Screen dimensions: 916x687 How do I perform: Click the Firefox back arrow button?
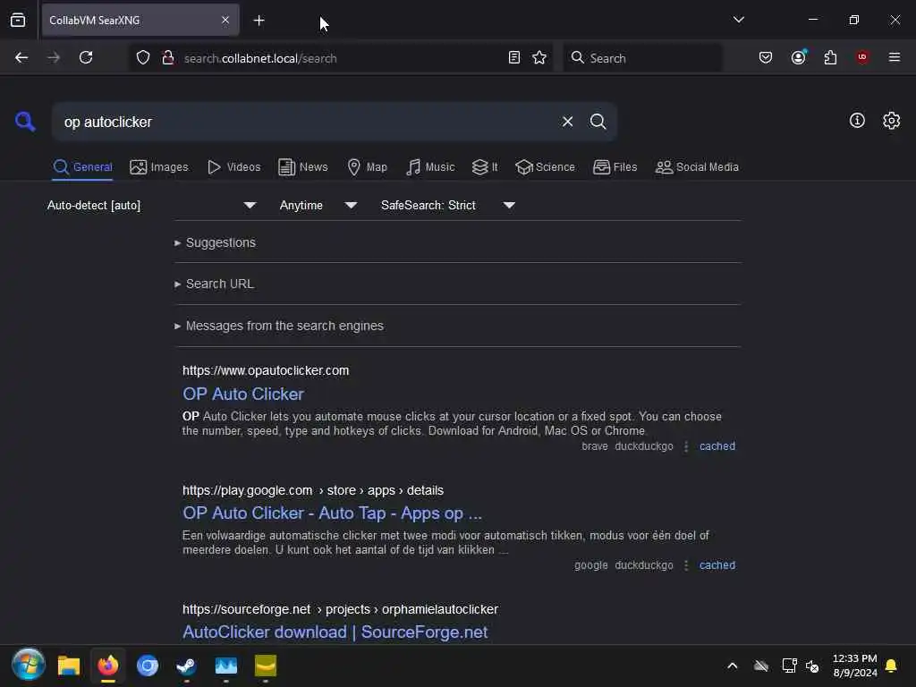pyautogui.click(x=21, y=58)
